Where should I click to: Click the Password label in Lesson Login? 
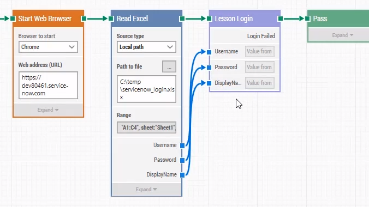click(226, 67)
